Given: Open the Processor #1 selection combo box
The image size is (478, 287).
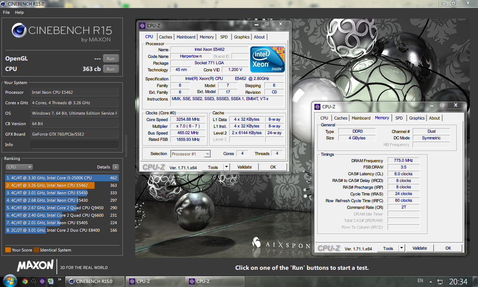Looking at the screenshot, I should coord(190,154).
